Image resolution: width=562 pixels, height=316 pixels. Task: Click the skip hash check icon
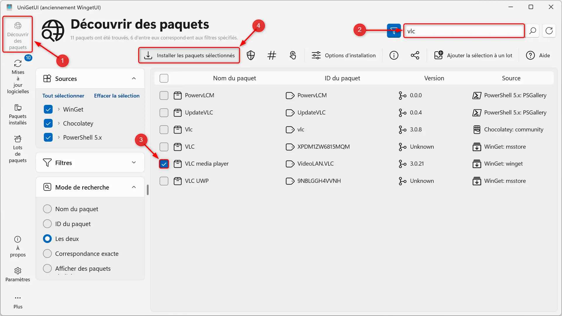[272, 55]
